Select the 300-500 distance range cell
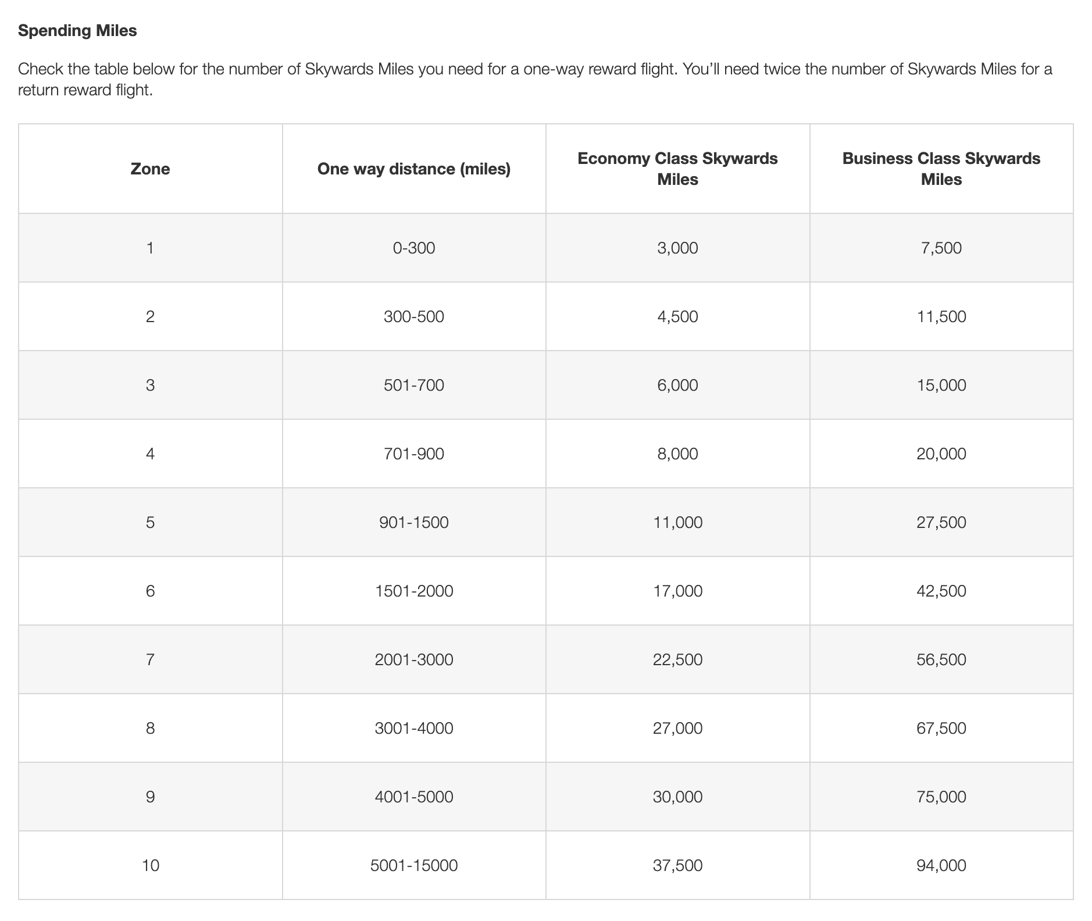The height and width of the screenshot is (921, 1092). tap(414, 316)
